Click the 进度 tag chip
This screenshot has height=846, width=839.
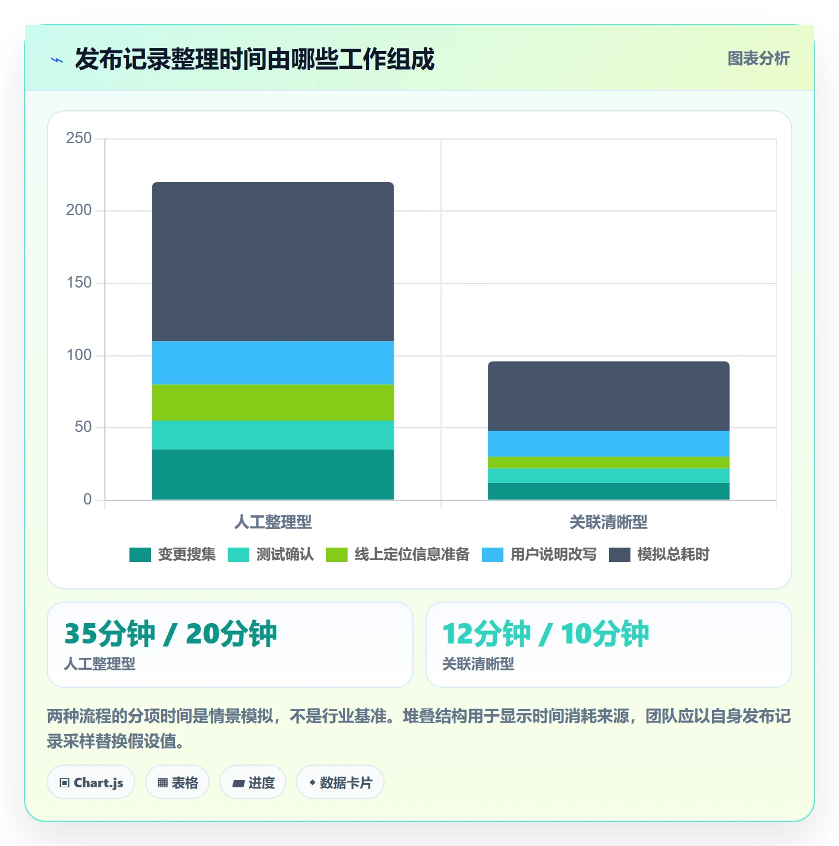coord(253,782)
